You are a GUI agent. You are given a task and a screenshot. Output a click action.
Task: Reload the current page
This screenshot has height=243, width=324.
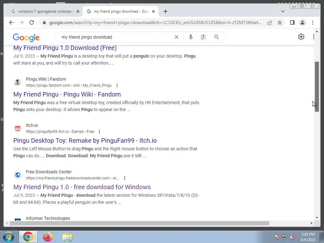point(32,22)
